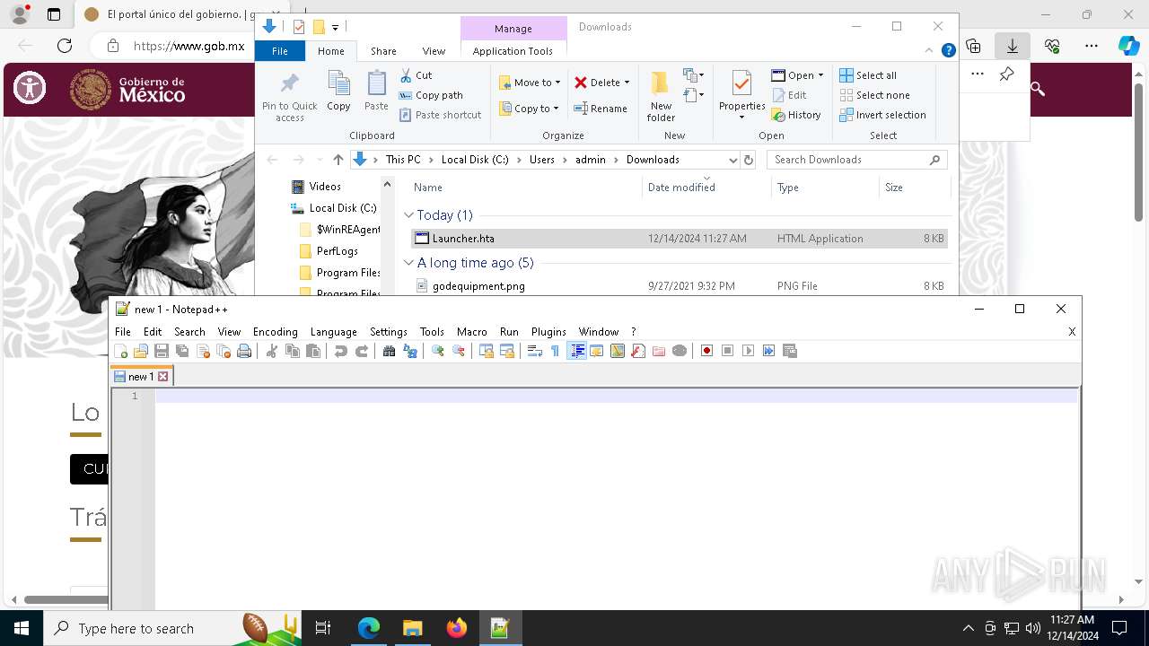Click the Up one level arrow in Explorer
Screen dimensions: 1149x646
[x=338, y=160]
